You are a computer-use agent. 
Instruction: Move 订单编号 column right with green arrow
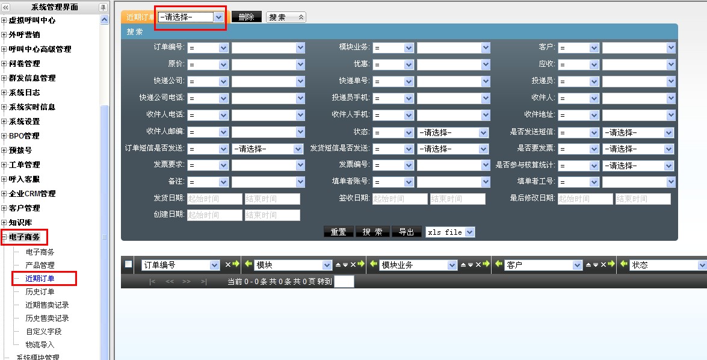pos(235,264)
